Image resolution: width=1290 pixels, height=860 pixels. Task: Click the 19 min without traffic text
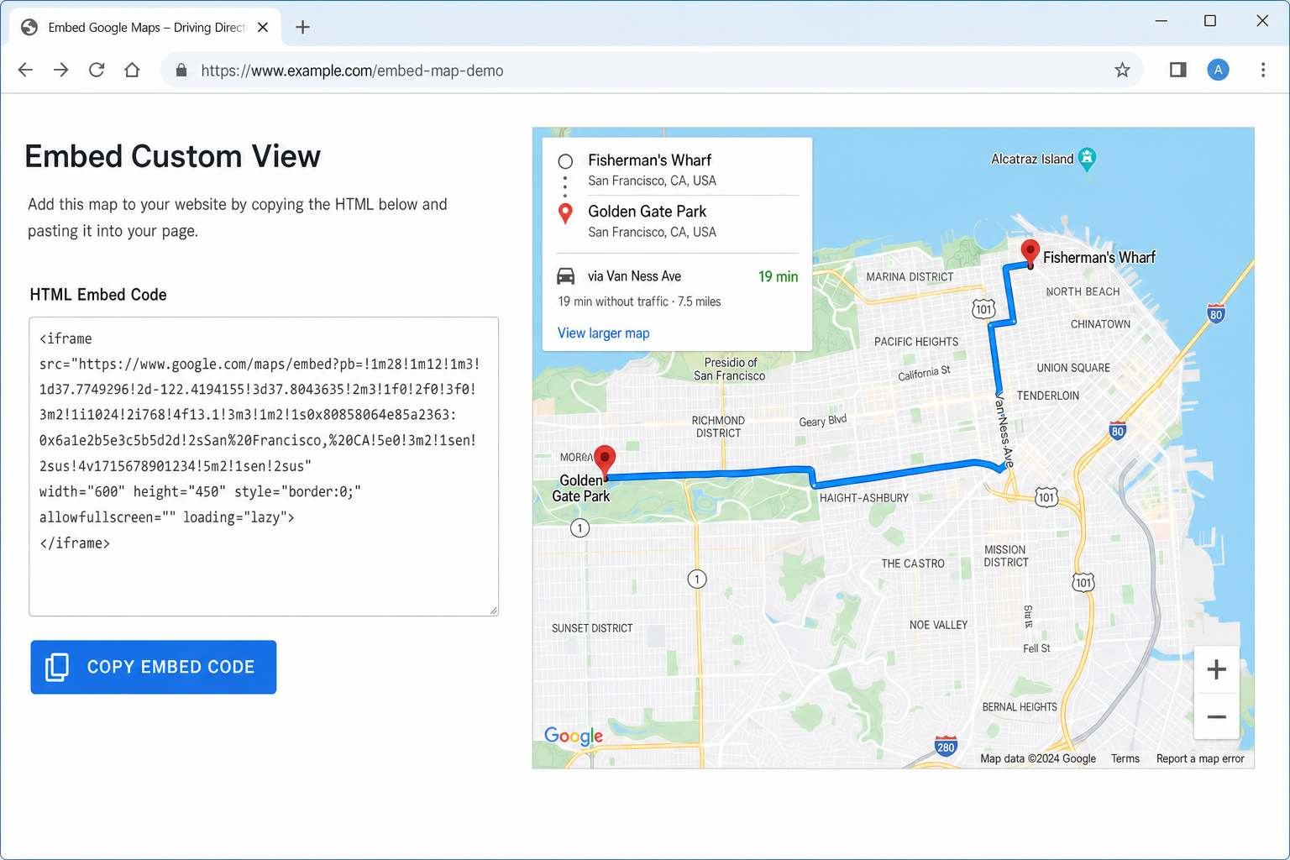tap(639, 302)
